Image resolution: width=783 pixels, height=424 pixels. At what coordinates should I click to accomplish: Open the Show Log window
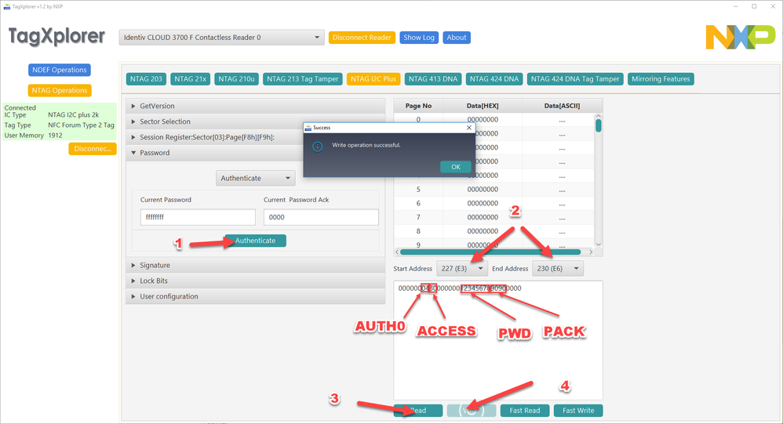pyautogui.click(x=419, y=38)
